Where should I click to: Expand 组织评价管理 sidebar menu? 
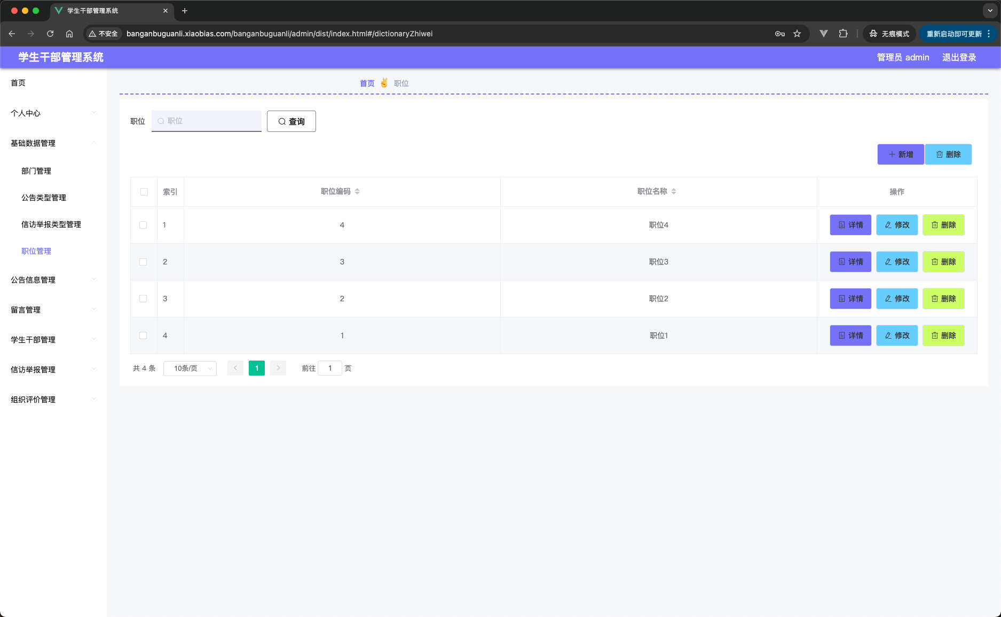(53, 400)
